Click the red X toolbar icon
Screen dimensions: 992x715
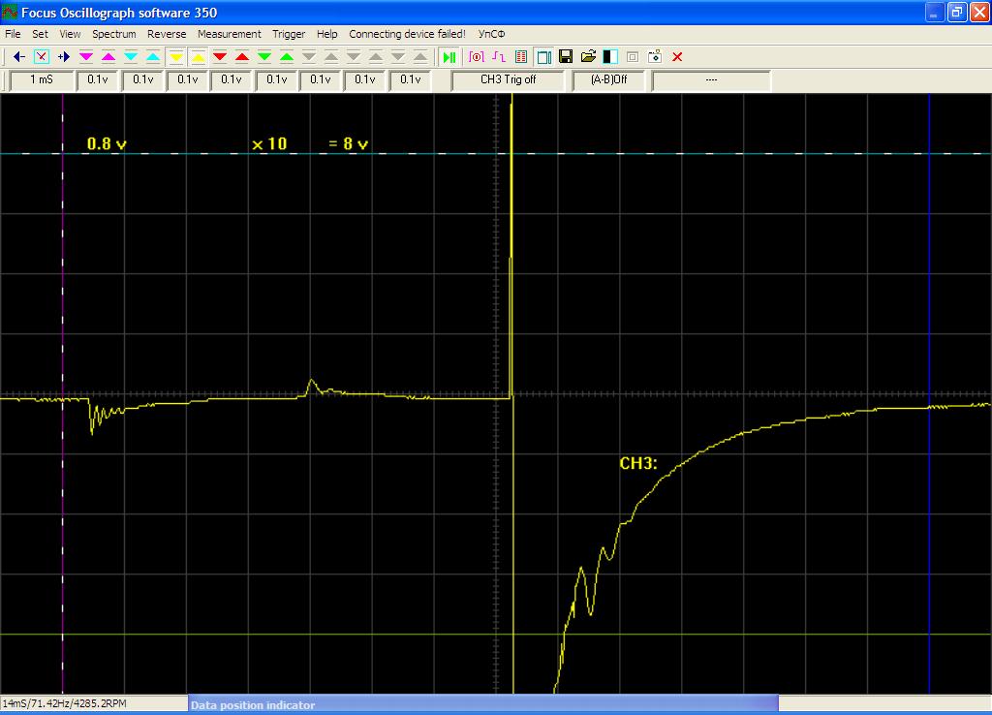tap(677, 57)
